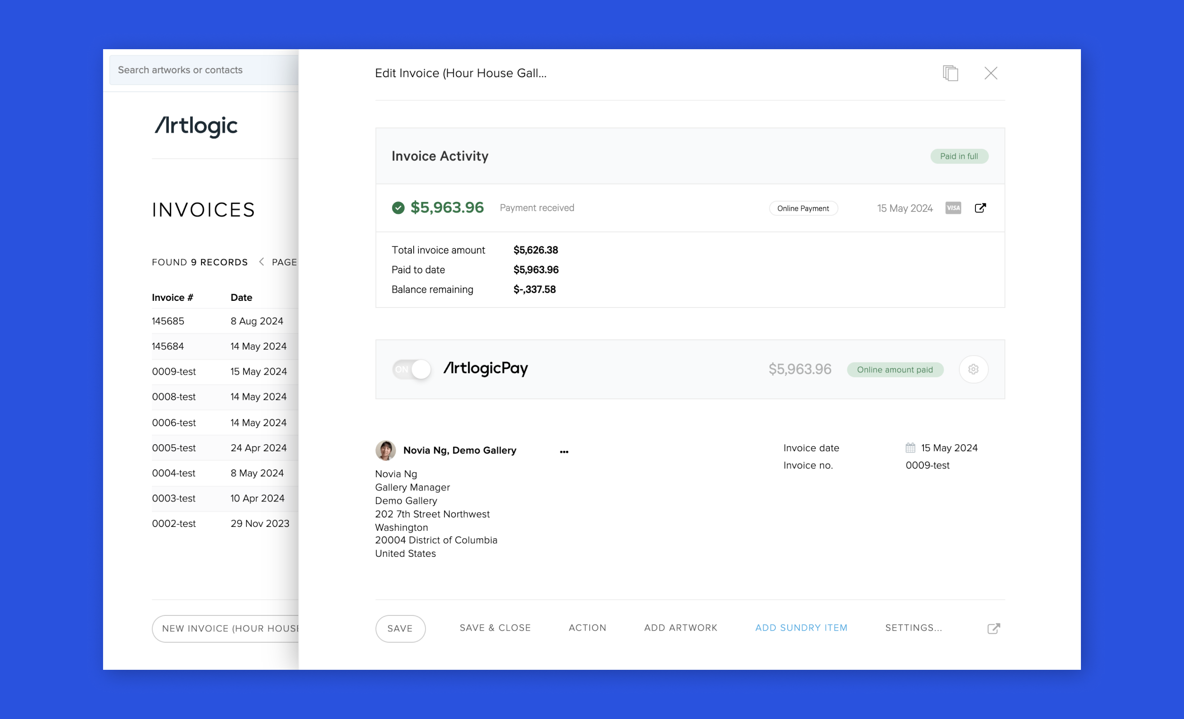Click Add Sundry Item link

(801, 628)
